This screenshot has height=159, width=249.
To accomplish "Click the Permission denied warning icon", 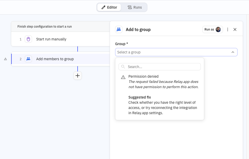I will click(x=123, y=77).
